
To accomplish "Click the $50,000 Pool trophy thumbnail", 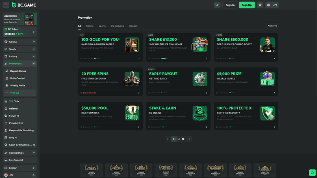I will pyautogui.click(x=132, y=113).
